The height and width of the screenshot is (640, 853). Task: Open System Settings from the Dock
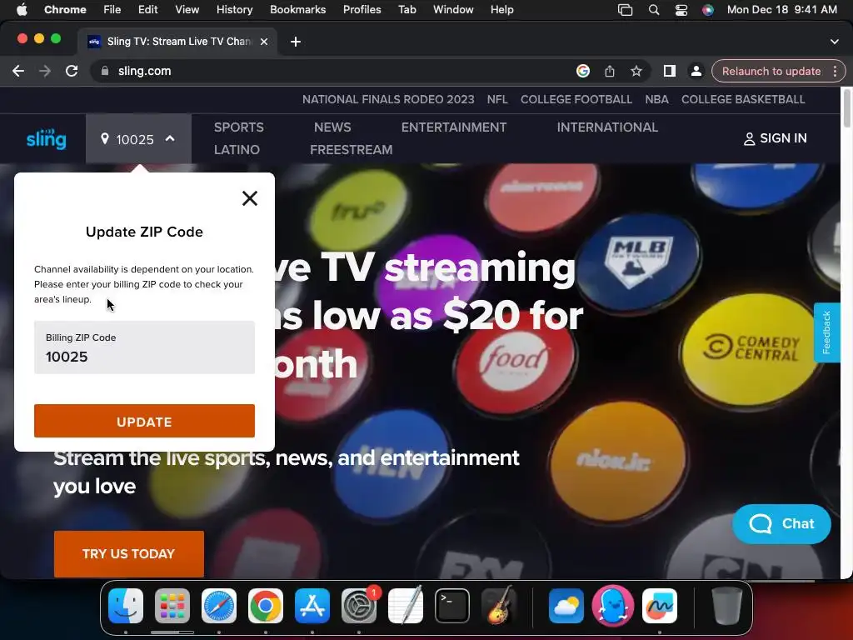359,606
